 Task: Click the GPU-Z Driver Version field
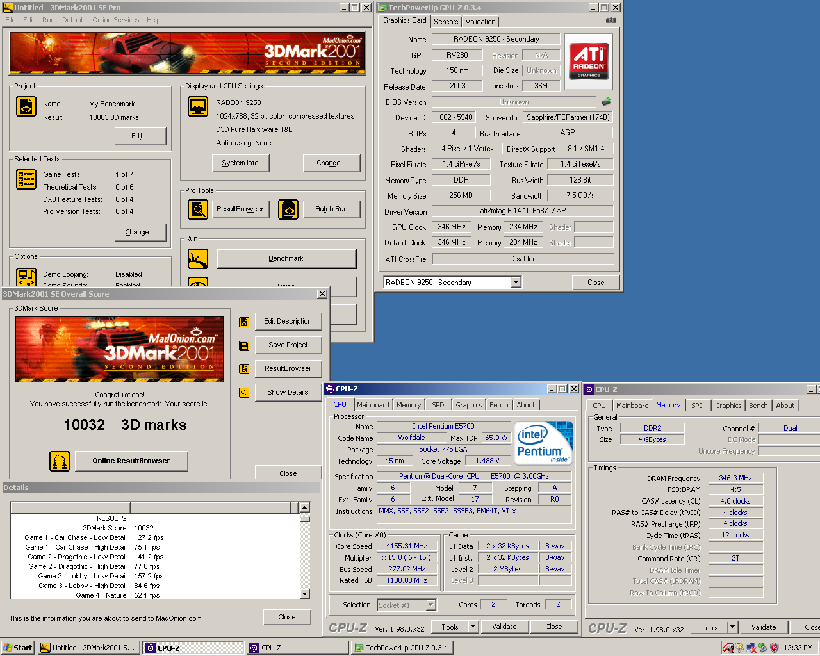[x=523, y=211]
